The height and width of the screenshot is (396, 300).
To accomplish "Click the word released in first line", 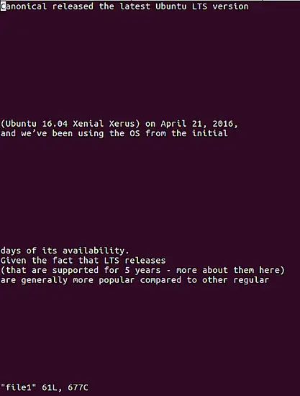I will click(73, 6).
